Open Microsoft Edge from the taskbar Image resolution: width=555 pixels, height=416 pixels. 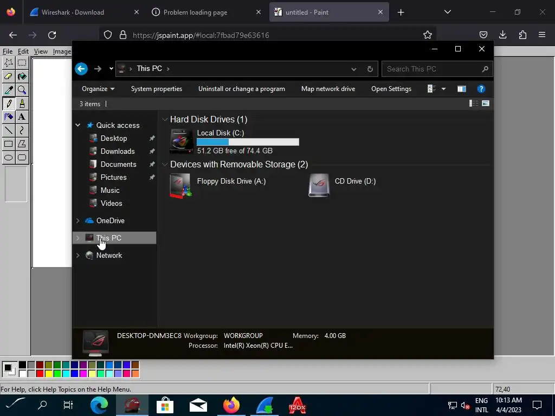click(x=99, y=405)
